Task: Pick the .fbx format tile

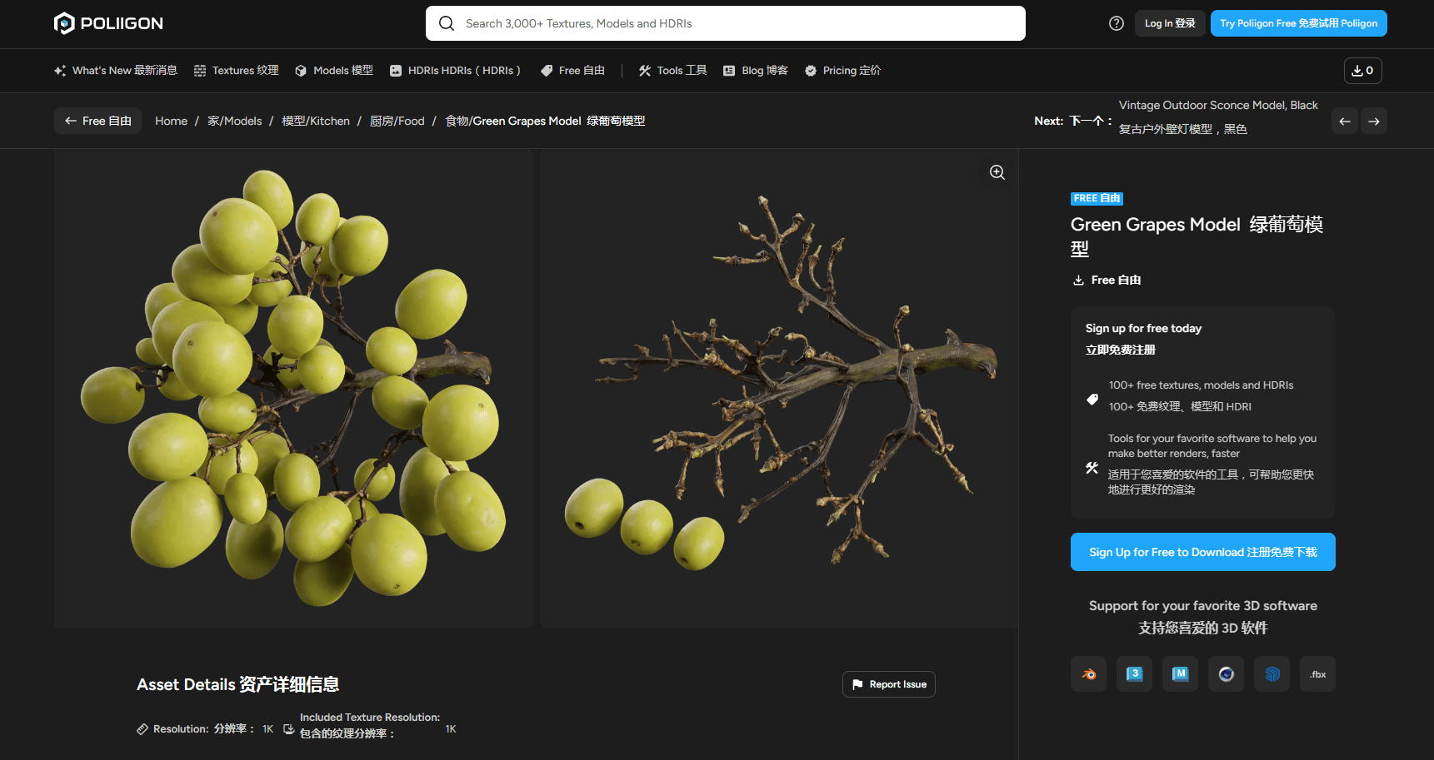Action: [x=1317, y=674]
